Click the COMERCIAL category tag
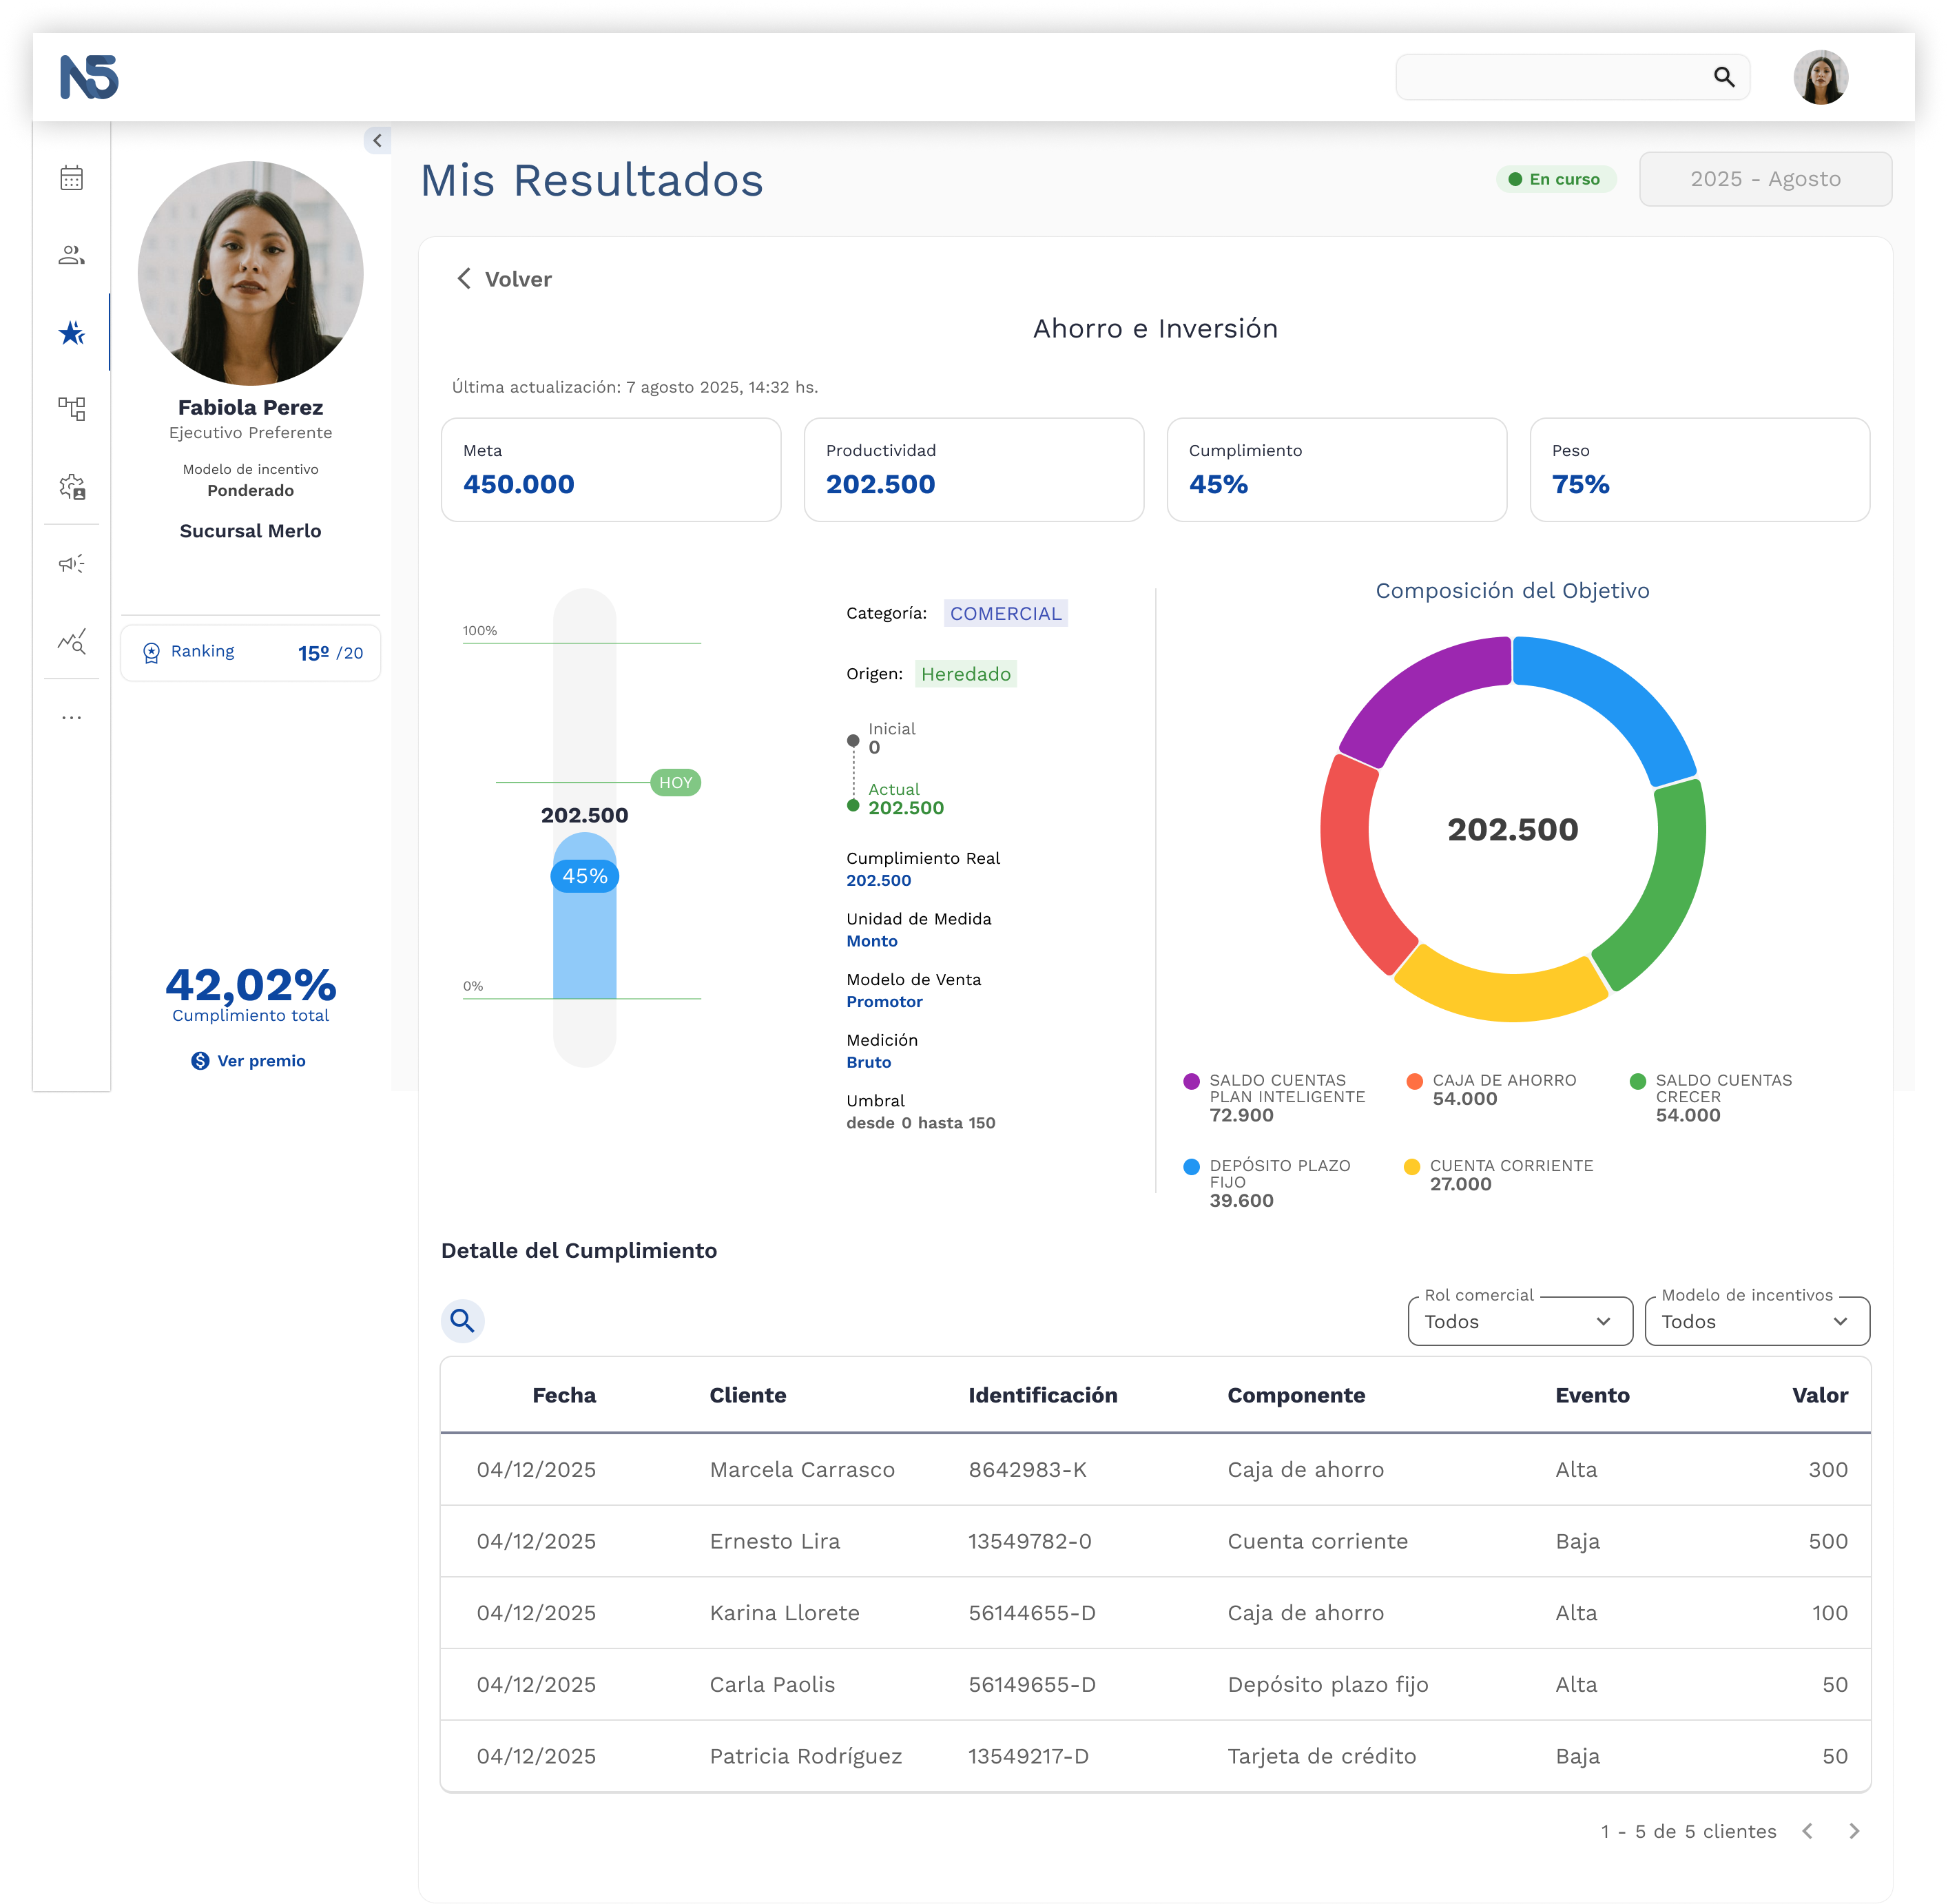This screenshot has height=1904, width=1948. tap(1006, 613)
